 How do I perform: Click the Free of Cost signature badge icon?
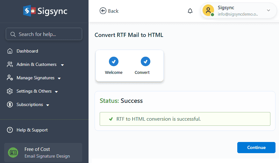(13, 152)
